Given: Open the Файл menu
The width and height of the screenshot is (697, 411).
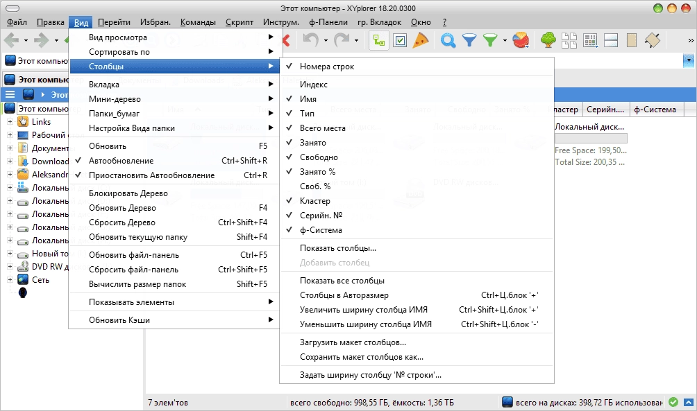Looking at the screenshot, I should 17,21.
